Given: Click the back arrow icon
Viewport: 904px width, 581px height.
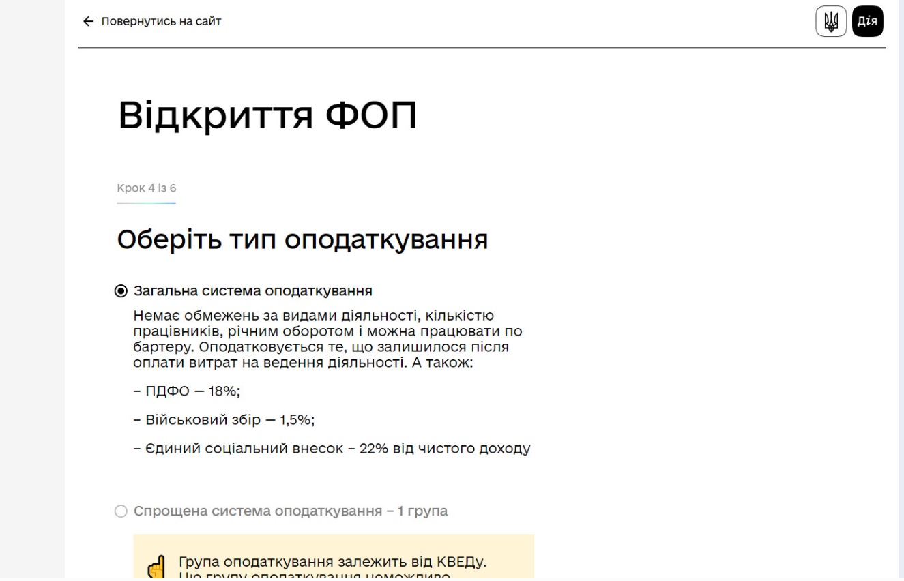Looking at the screenshot, I should (x=88, y=21).
